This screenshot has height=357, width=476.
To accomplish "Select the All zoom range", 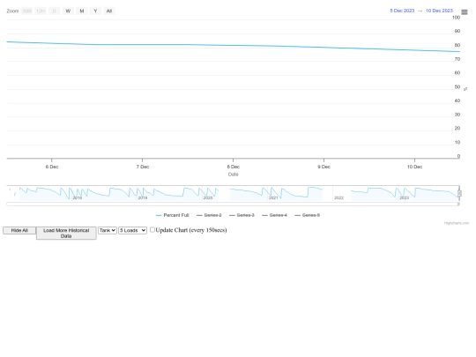I will click(109, 11).
